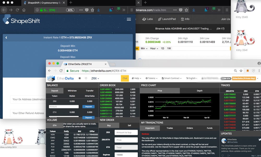Open Binance Min interval dropdown

pyautogui.click(x=144, y=48)
